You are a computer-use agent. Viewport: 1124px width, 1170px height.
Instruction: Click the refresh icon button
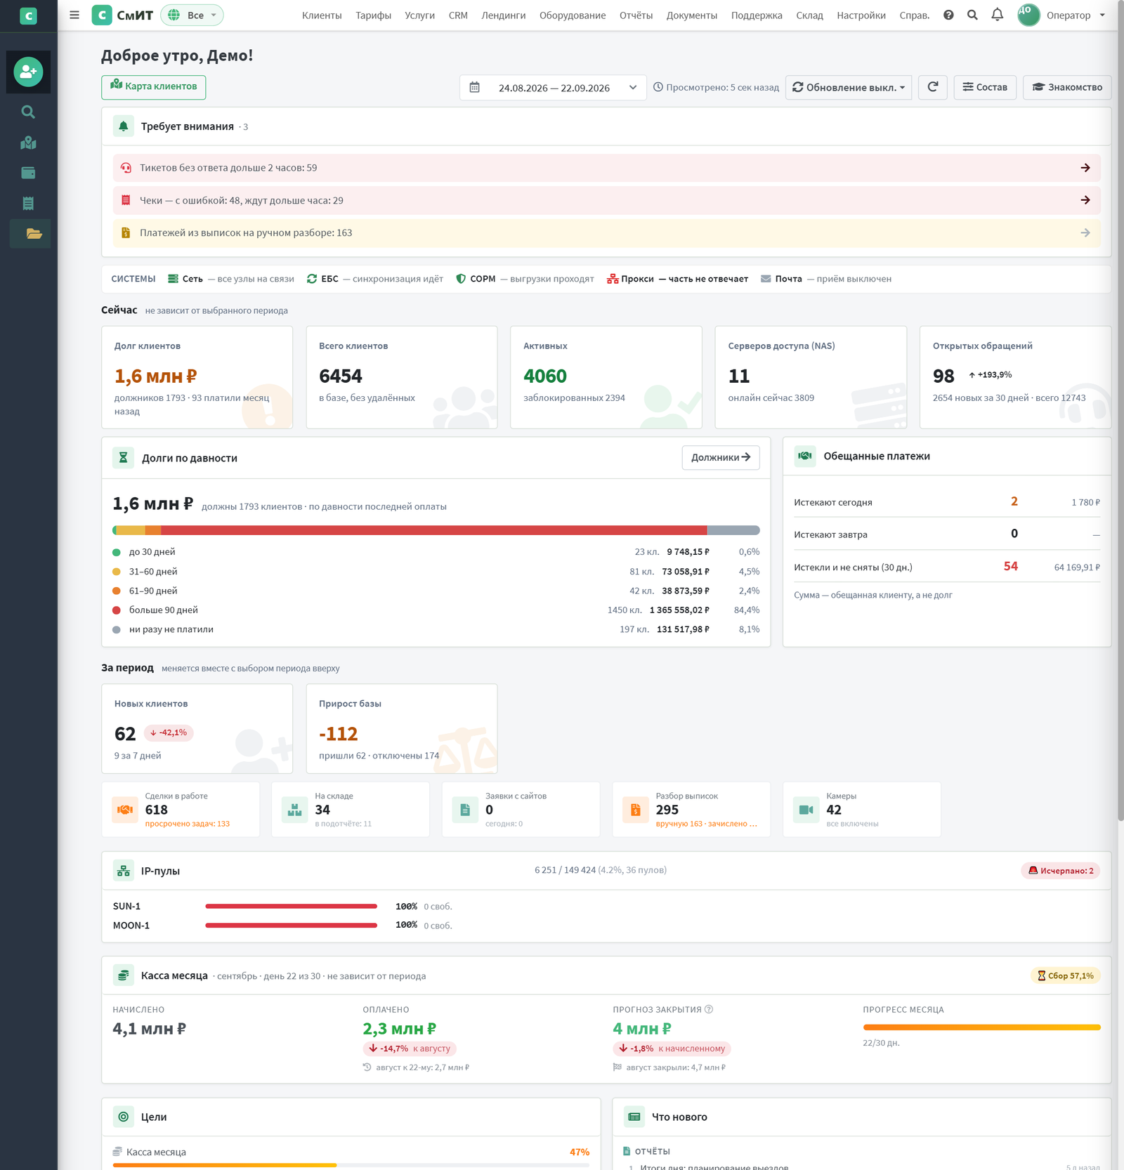[x=933, y=87]
